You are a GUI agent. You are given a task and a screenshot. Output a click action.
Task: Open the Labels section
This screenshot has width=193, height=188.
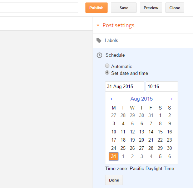click(x=111, y=41)
